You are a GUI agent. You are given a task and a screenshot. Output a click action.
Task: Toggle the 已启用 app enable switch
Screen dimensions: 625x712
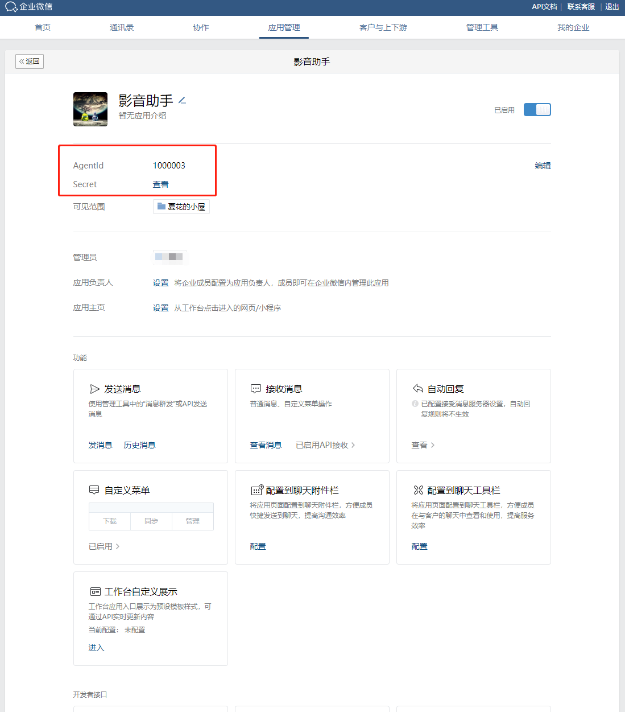pos(537,110)
